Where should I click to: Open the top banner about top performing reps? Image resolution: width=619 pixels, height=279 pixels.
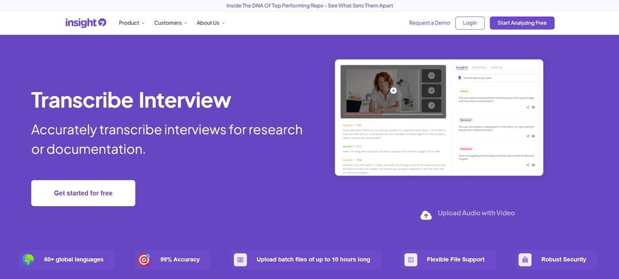tap(309, 6)
